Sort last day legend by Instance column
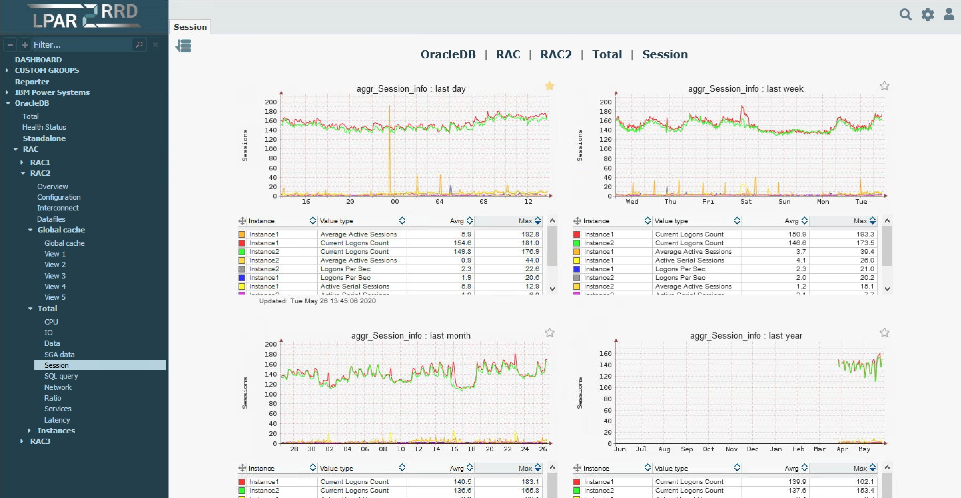The image size is (961, 498). pyautogui.click(x=313, y=221)
